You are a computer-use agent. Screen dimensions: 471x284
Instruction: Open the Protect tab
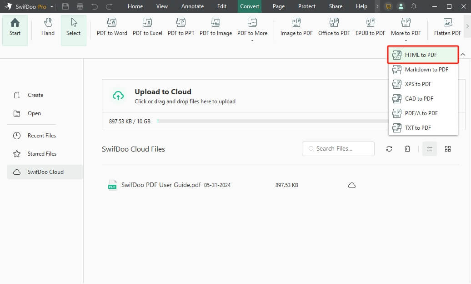pos(307,6)
